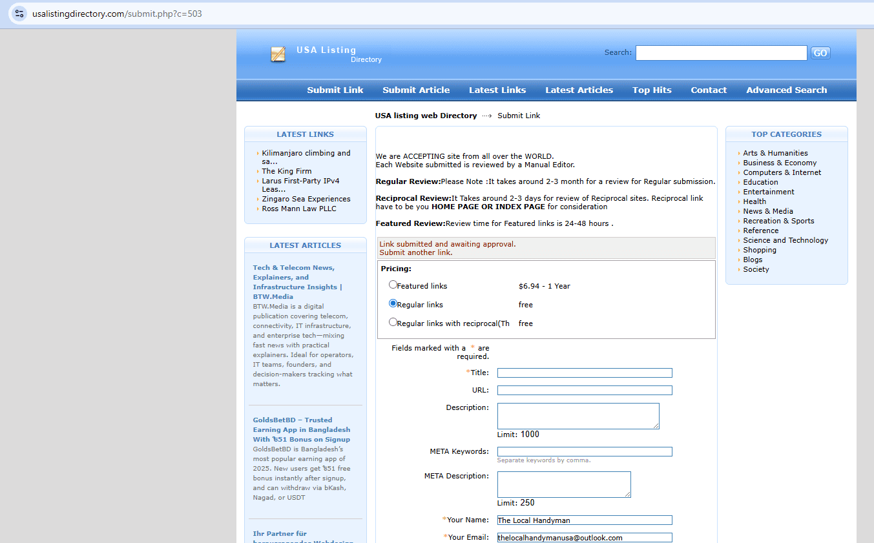Select the Featured links radio button
Viewport: 874px width, 543px height.
pos(393,285)
